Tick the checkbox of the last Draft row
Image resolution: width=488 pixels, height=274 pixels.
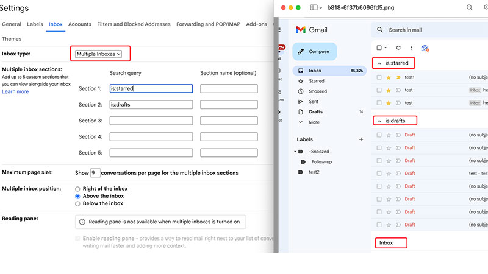coord(379,225)
